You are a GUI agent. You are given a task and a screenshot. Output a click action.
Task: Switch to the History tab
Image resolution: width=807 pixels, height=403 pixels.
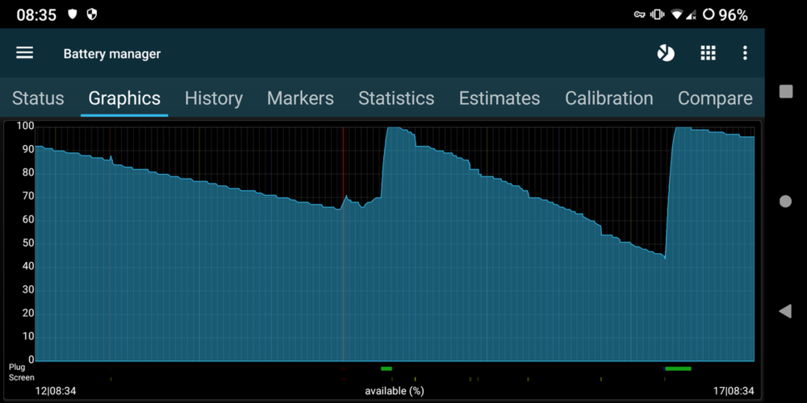(x=213, y=98)
